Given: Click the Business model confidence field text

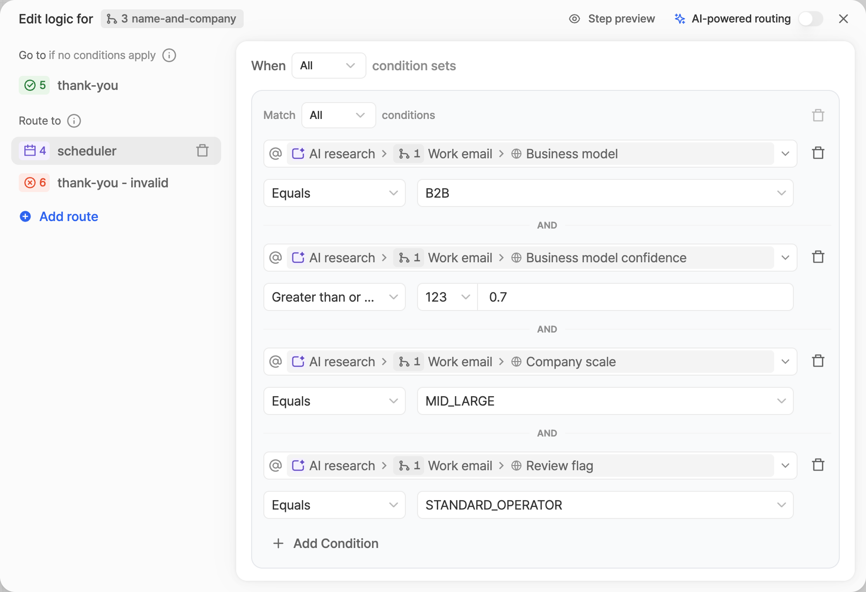Looking at the screenshot, I should point(606,258).
